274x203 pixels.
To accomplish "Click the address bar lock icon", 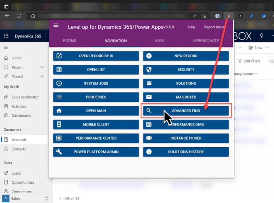I will (33, 16).
